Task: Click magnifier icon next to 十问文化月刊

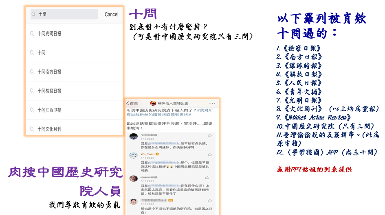Action: [x=32, y=129]
